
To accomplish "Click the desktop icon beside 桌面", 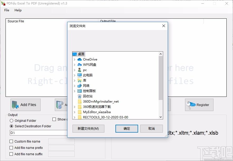I will 75,54.
